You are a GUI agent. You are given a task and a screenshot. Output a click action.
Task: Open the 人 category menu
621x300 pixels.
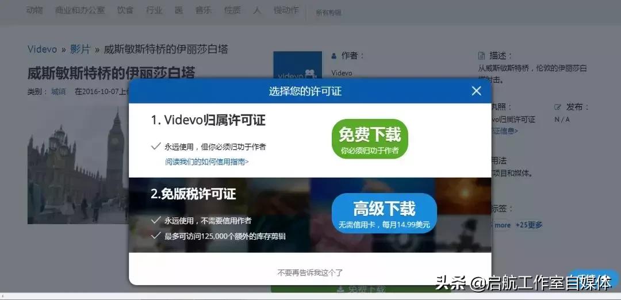tap(257, 10)
